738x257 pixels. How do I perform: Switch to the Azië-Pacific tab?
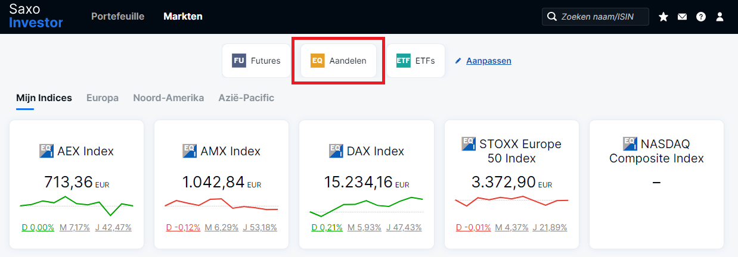[x=246, y=98]
